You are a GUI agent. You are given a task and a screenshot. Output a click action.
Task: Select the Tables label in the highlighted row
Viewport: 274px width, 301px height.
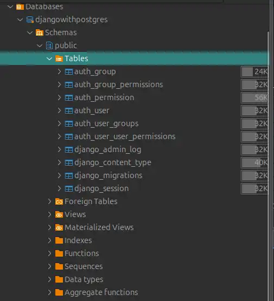pos(77,58)
